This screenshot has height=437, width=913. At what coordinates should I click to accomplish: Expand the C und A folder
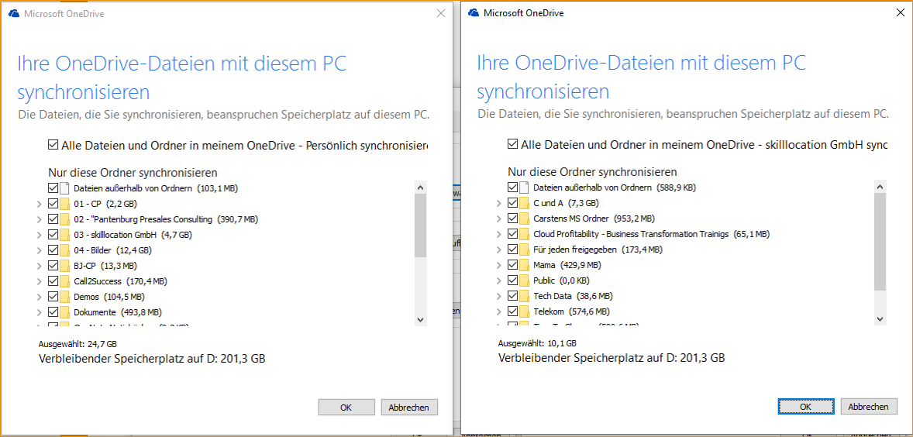[498, 203]
